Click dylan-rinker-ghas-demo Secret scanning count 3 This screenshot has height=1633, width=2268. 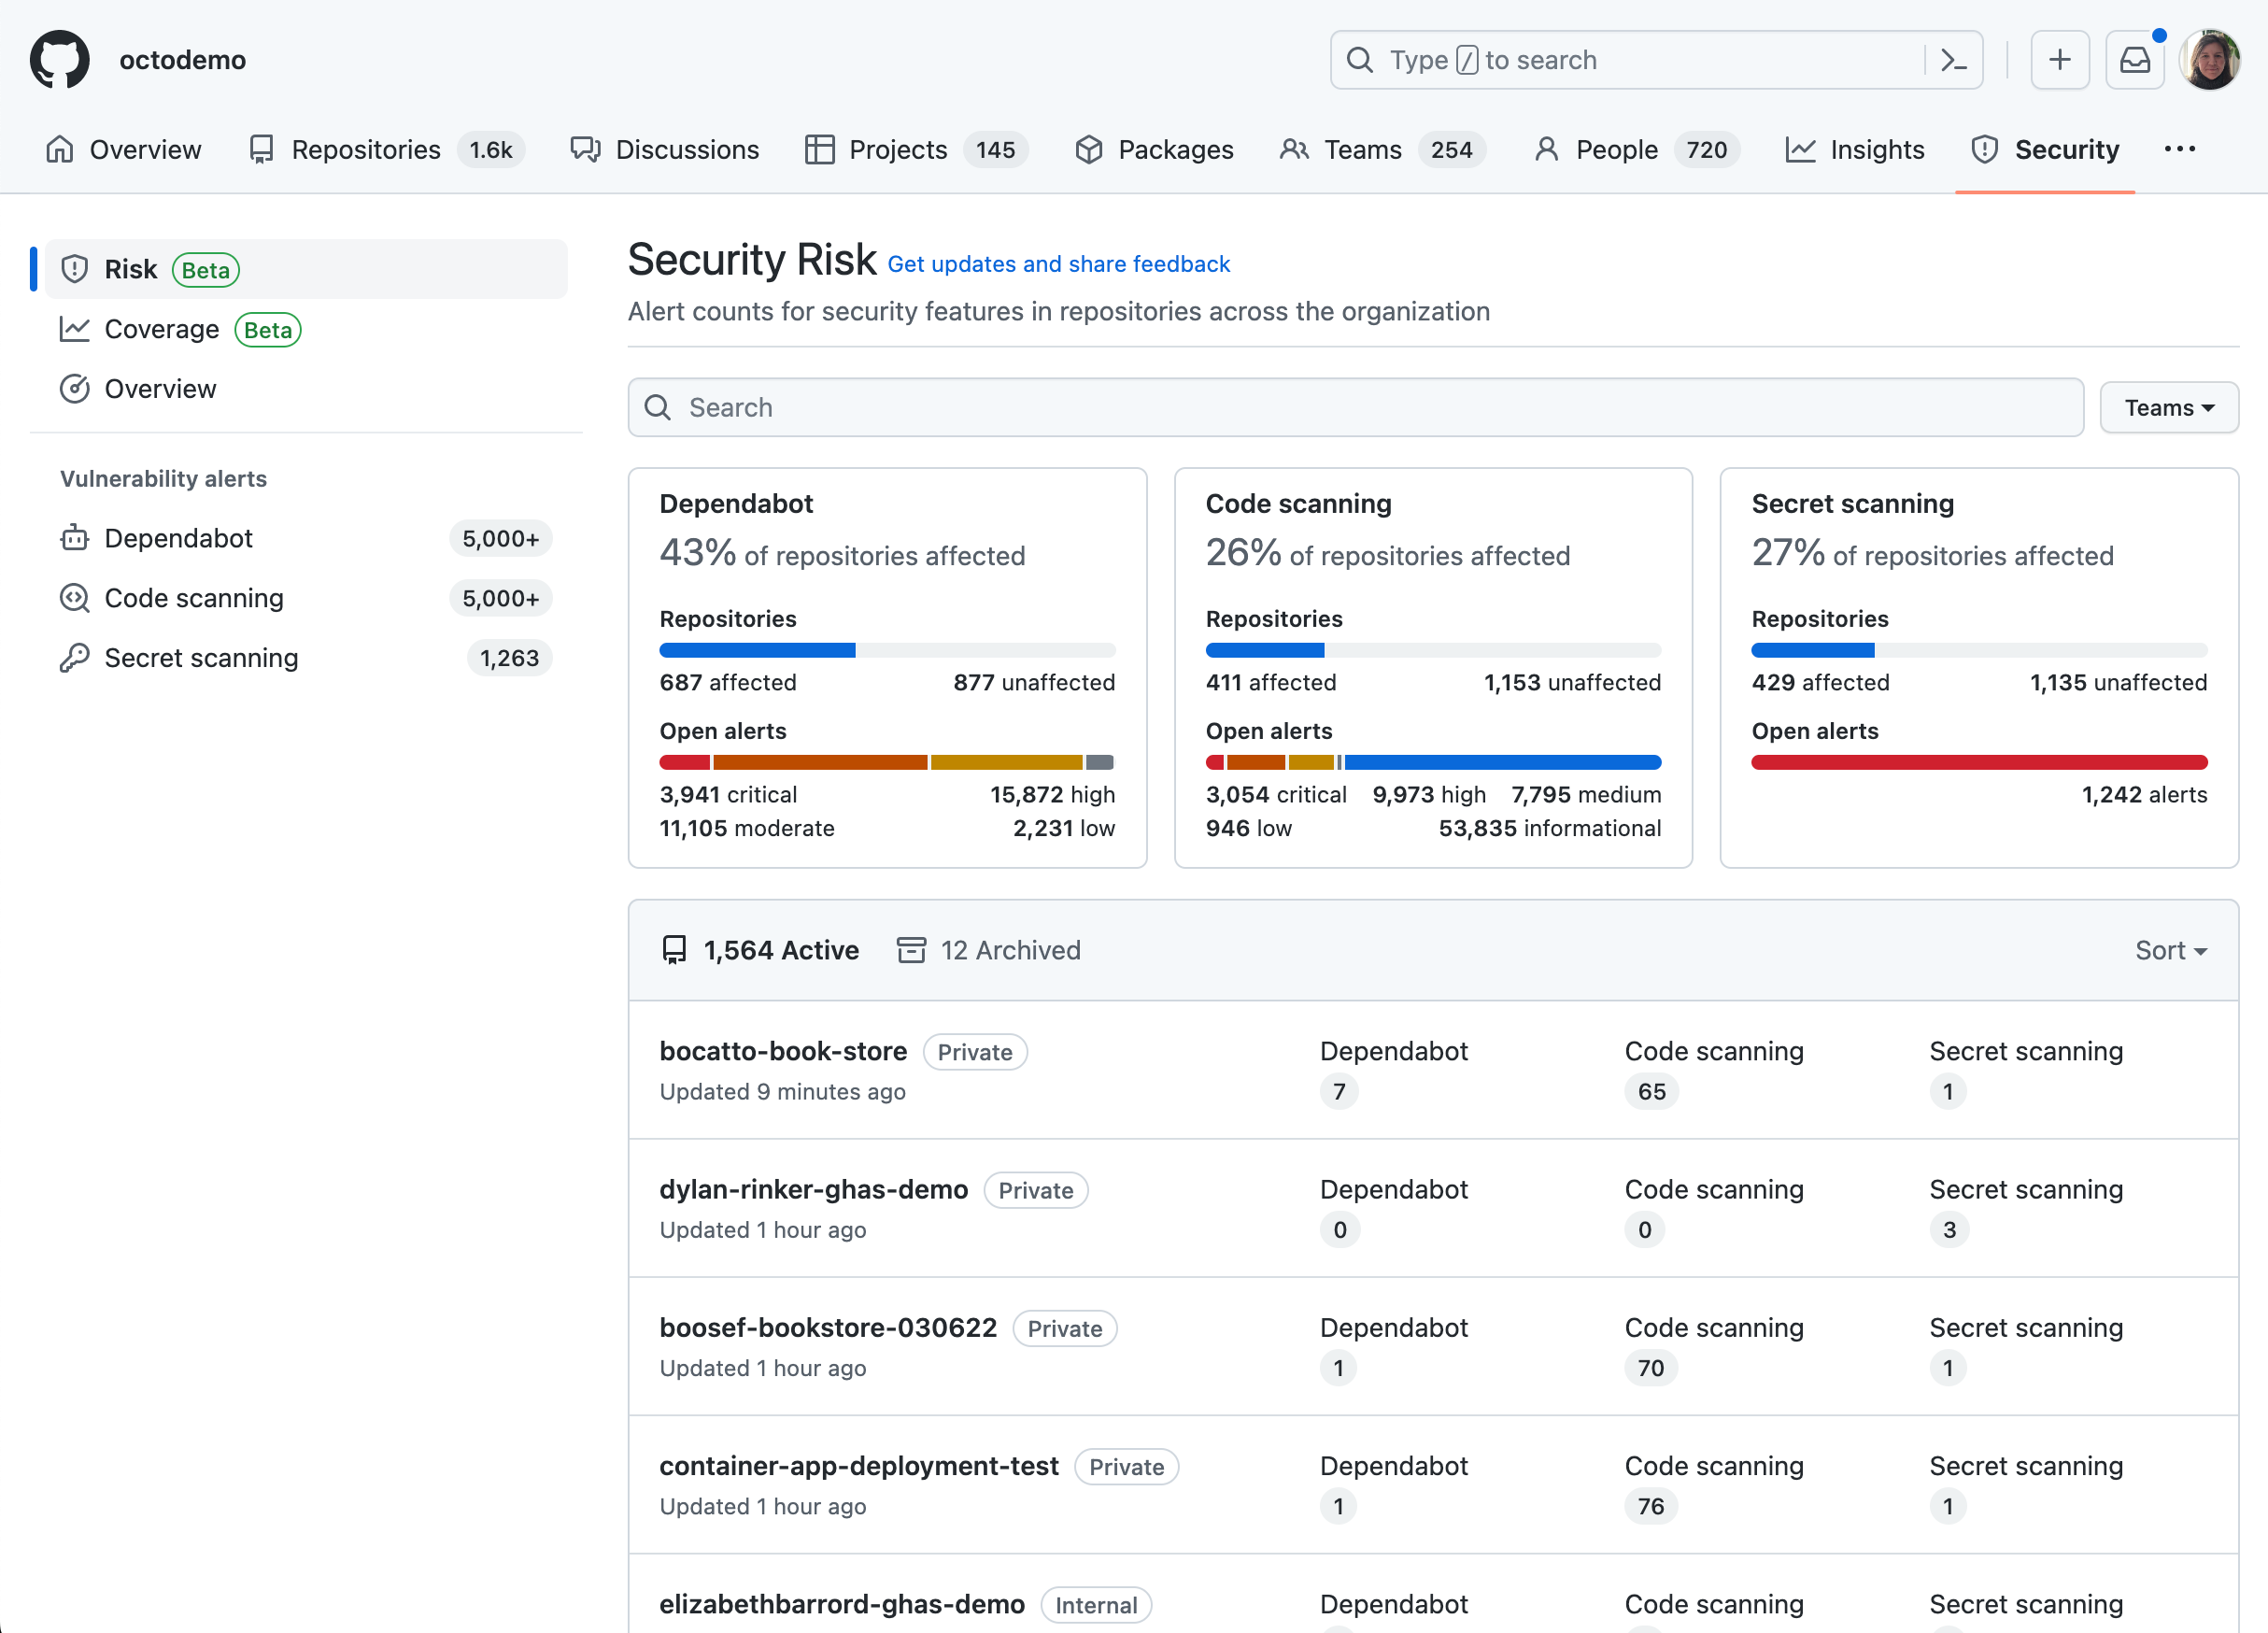point(1949,1229)
